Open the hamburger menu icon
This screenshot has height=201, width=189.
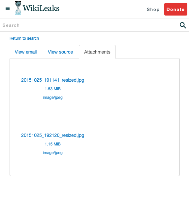pyautogui.click(x=8, y=9)
